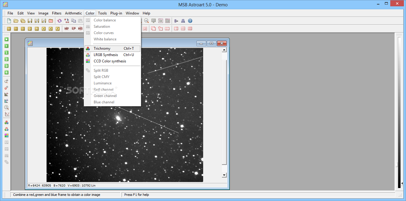The image size is (406, 201).
Task: Click the green number 2 icon
Action: coord(6,59)
